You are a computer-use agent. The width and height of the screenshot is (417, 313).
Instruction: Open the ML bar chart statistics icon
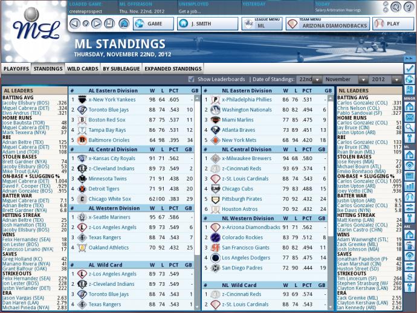click(410, 186)
